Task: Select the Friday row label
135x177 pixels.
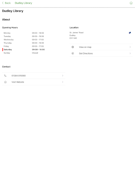Action: click(6, 46)
